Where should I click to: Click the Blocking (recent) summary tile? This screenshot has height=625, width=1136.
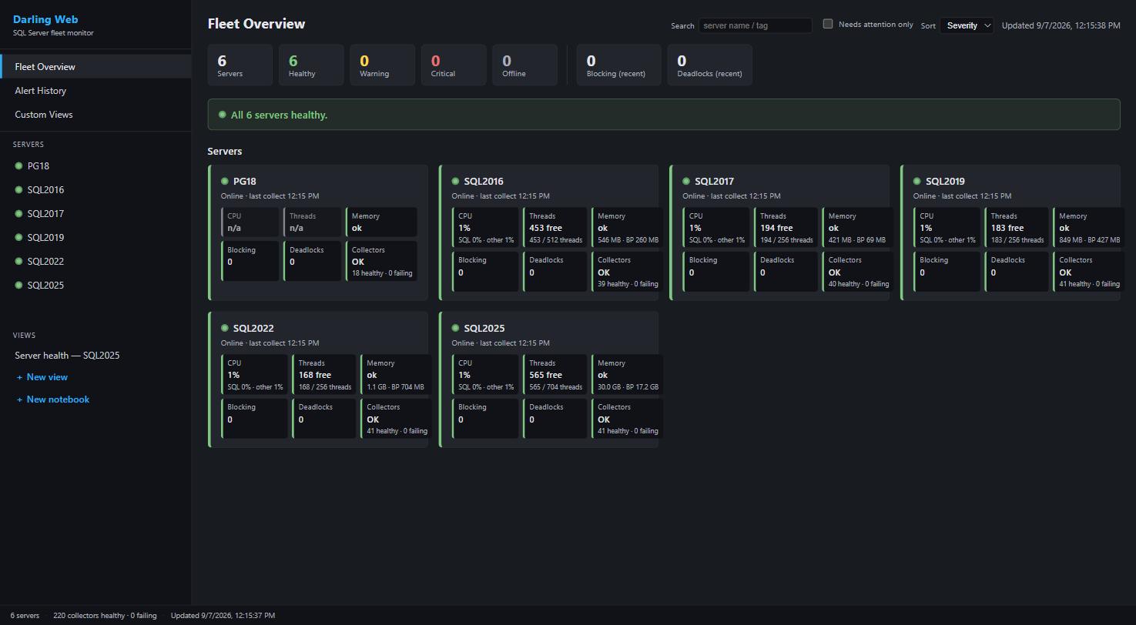(x=619, y=65)
